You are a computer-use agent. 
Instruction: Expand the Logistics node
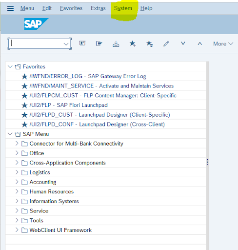[x=17, y=172]
